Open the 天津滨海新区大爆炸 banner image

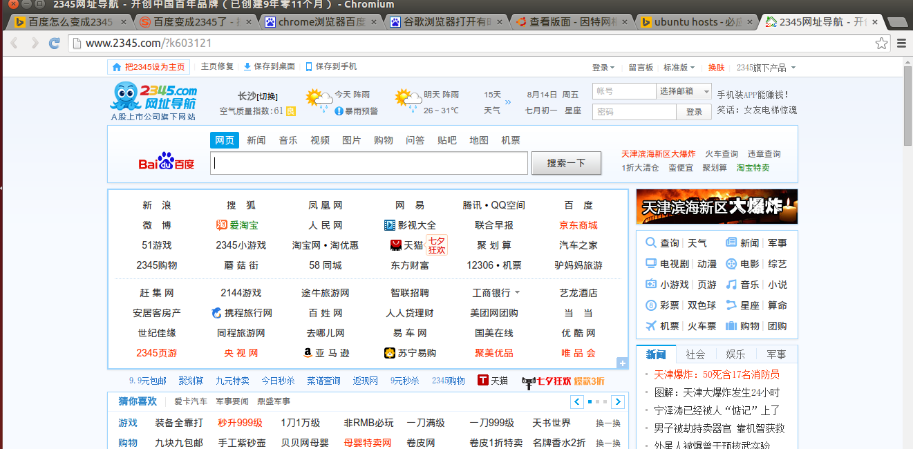[x=717, y=207]
